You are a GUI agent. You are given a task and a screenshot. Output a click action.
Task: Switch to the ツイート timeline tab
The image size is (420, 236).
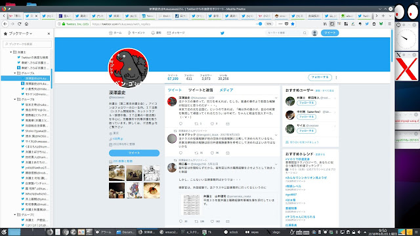175,90
